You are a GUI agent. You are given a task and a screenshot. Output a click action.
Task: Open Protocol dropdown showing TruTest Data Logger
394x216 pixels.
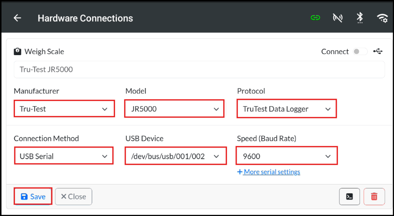point(287,109)
